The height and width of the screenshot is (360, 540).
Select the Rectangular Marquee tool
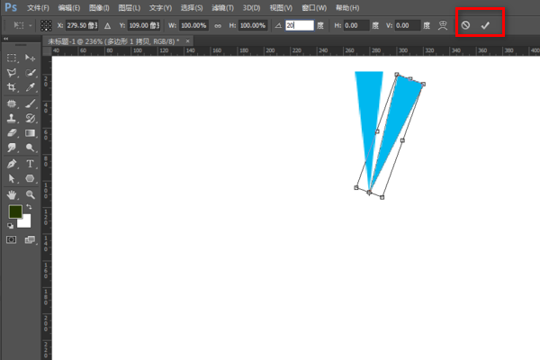(12, 58)
